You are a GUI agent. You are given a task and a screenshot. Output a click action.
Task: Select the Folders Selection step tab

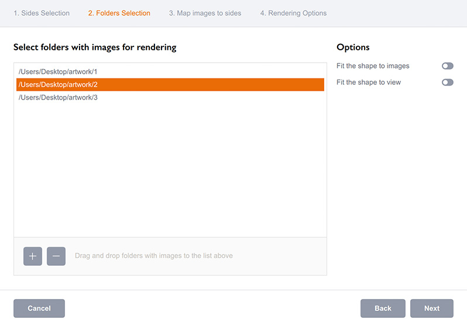(x=119, y=13)
